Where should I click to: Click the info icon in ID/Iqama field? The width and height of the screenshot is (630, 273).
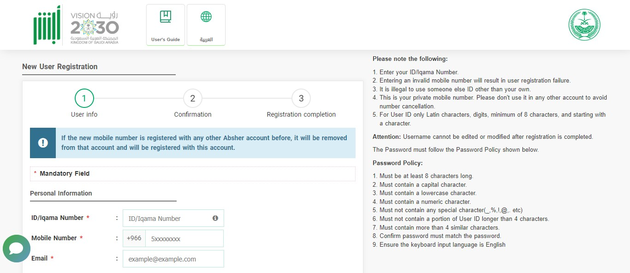215,218
